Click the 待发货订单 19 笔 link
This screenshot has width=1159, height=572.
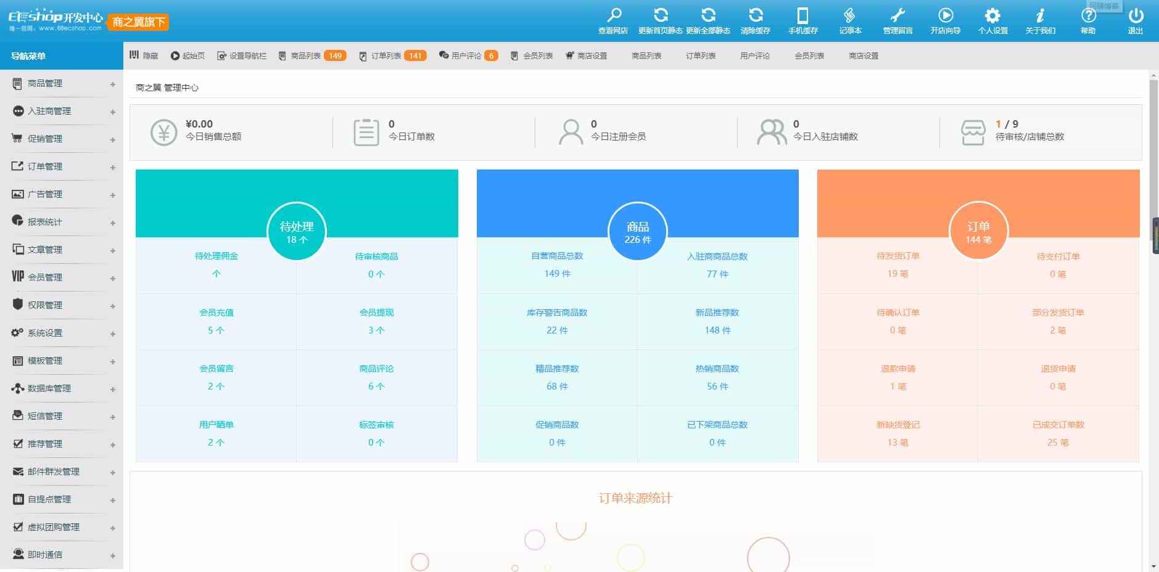(x=897, y=265)
